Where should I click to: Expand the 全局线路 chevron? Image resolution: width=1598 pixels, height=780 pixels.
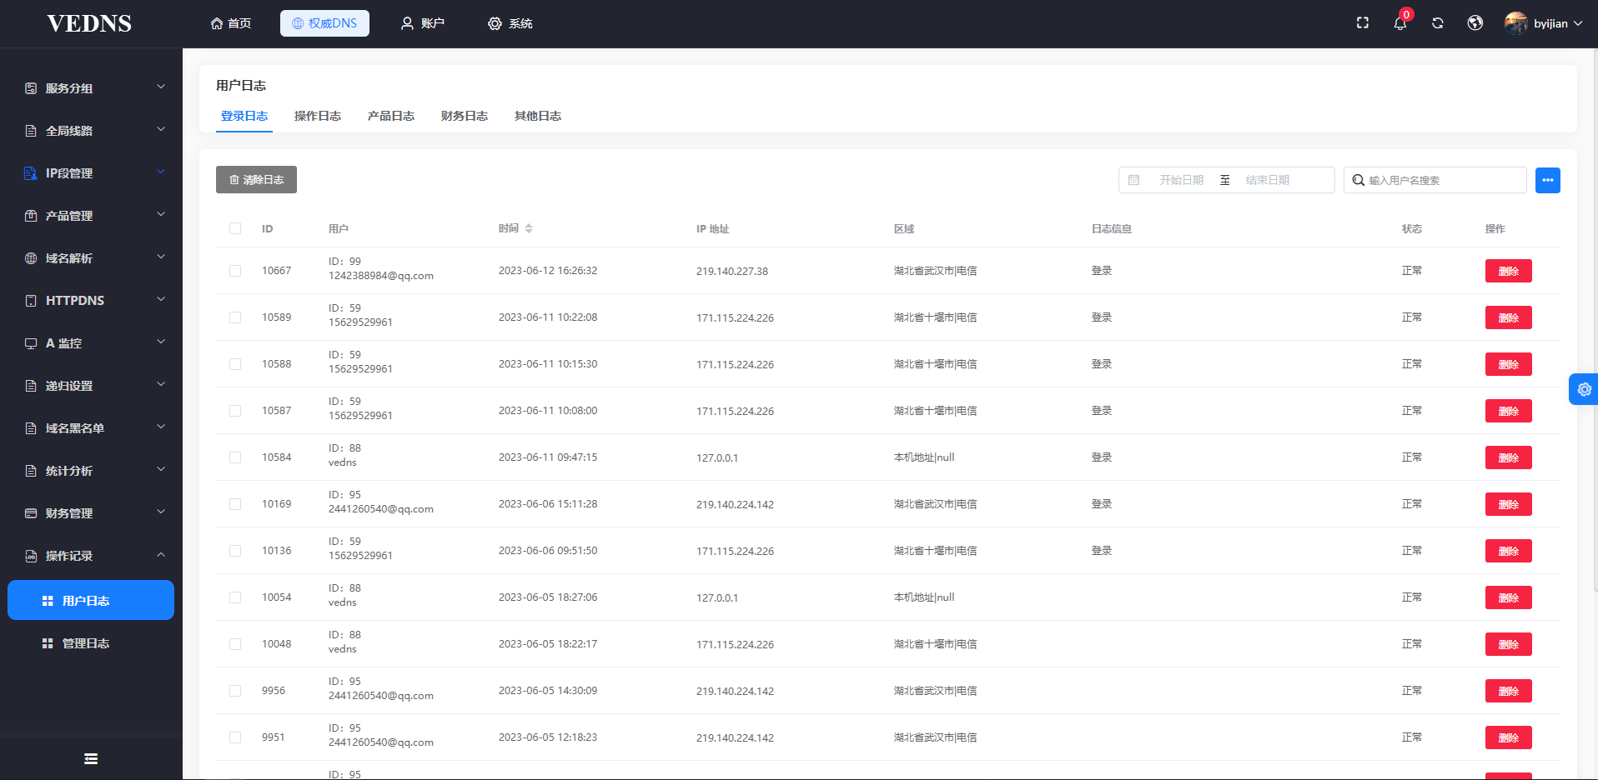pos(161,129)
